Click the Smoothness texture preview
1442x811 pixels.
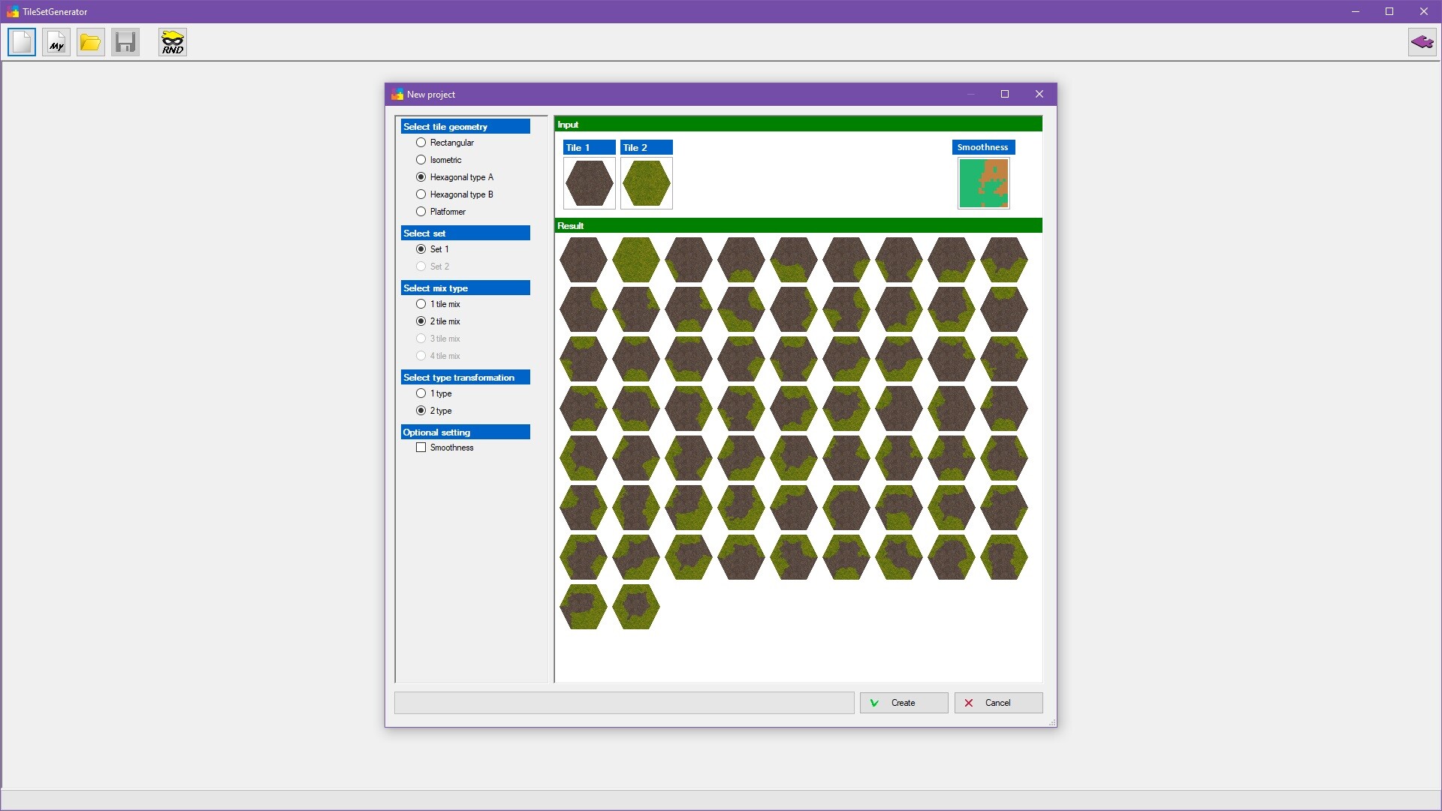point(983,182)
